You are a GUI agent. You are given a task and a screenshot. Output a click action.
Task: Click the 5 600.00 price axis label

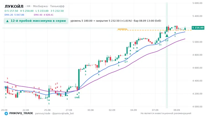(197, 3)
